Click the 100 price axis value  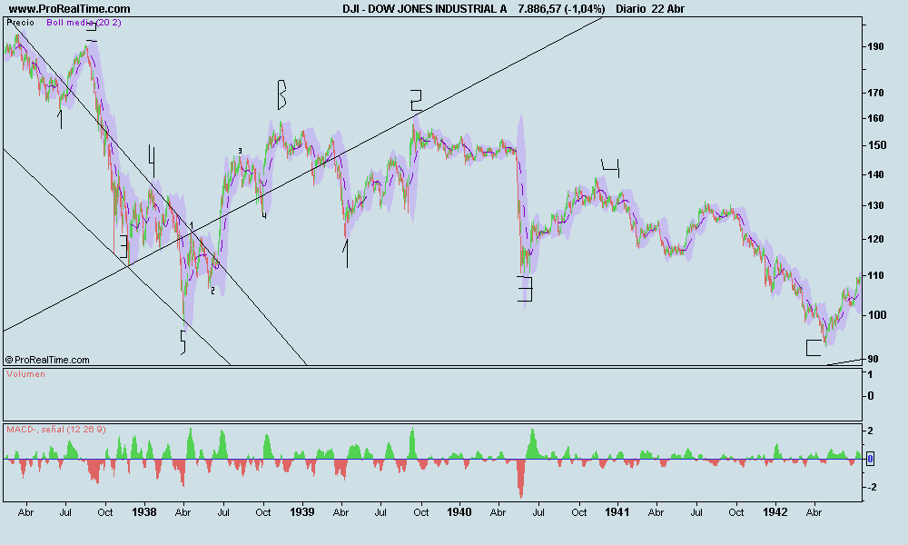click(878, 315)
